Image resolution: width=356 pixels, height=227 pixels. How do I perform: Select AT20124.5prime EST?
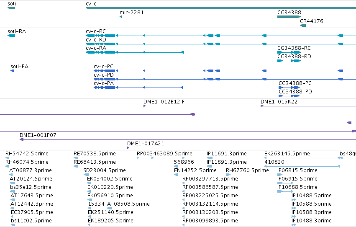[x=12, y=183]
